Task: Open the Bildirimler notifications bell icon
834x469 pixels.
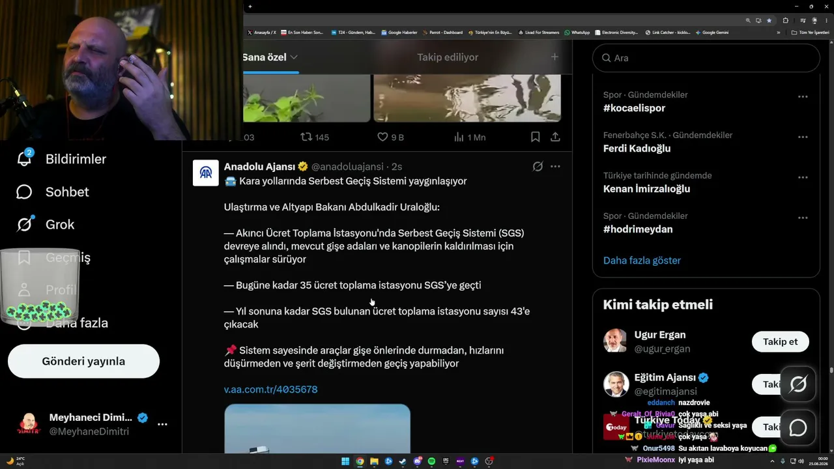Action: tap(24, 158)
